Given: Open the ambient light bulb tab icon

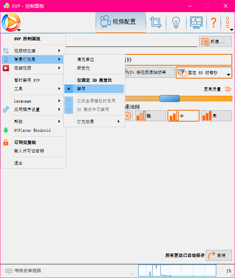Looking at the screenshot, I should pos(176,22).
